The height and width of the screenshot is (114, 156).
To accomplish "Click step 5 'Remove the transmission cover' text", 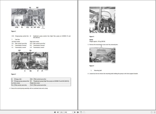I will pyautogui.click(x=103, y=45).
